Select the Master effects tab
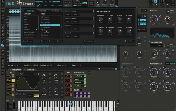Viewport: 176px width, 111px height. (173, 64)
